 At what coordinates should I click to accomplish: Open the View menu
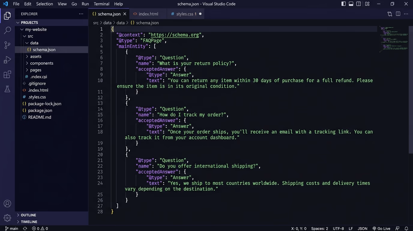coord(62,4)
